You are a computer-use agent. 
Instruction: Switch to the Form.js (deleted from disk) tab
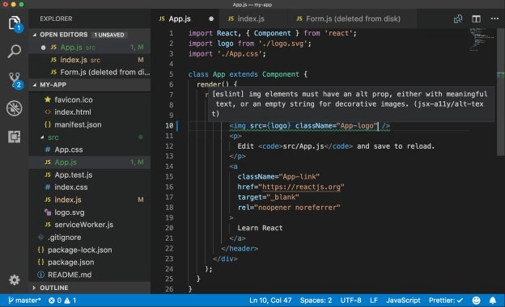point(353,19)
